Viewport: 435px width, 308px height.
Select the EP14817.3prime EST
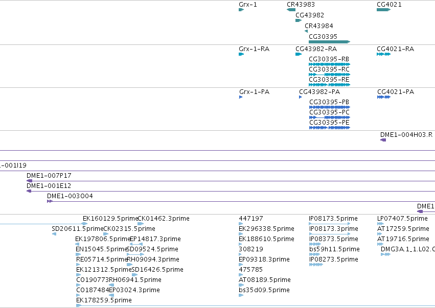click(136, 244)
